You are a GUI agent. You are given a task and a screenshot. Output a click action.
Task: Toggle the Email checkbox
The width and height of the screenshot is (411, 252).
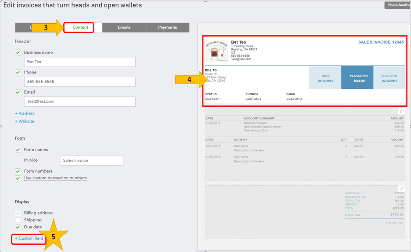[x=18, y=92]
